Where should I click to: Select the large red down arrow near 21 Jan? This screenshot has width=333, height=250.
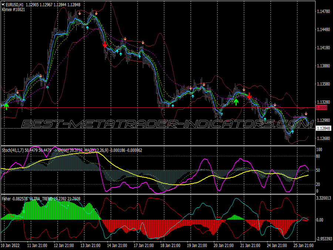point(249,96)
